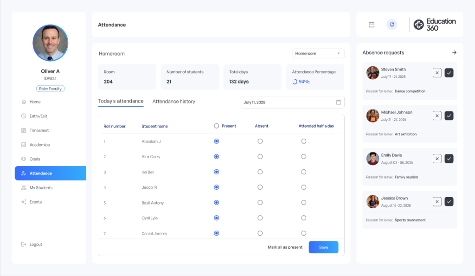This screenshot has height=276, width=475.
Task: Click the attendance percentage progress circle
Action: [x=295, y=82]
